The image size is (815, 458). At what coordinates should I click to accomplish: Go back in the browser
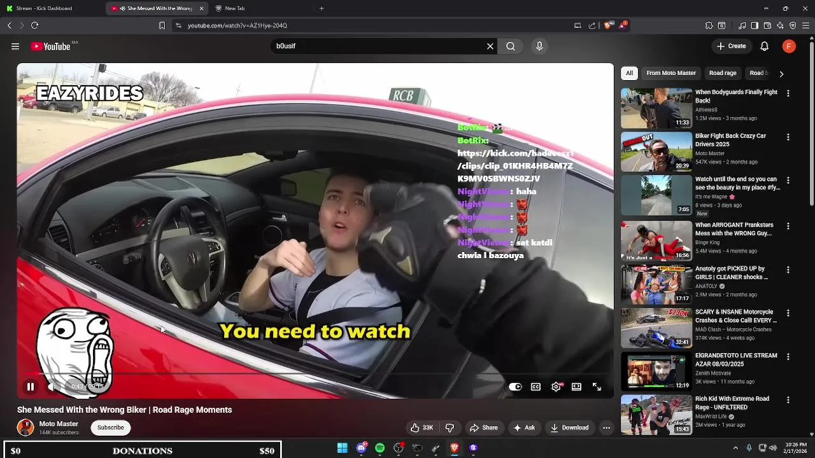pyautogui.click(x=10, y=25)
